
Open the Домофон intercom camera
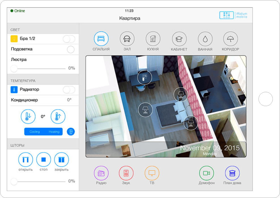point(206,173)
